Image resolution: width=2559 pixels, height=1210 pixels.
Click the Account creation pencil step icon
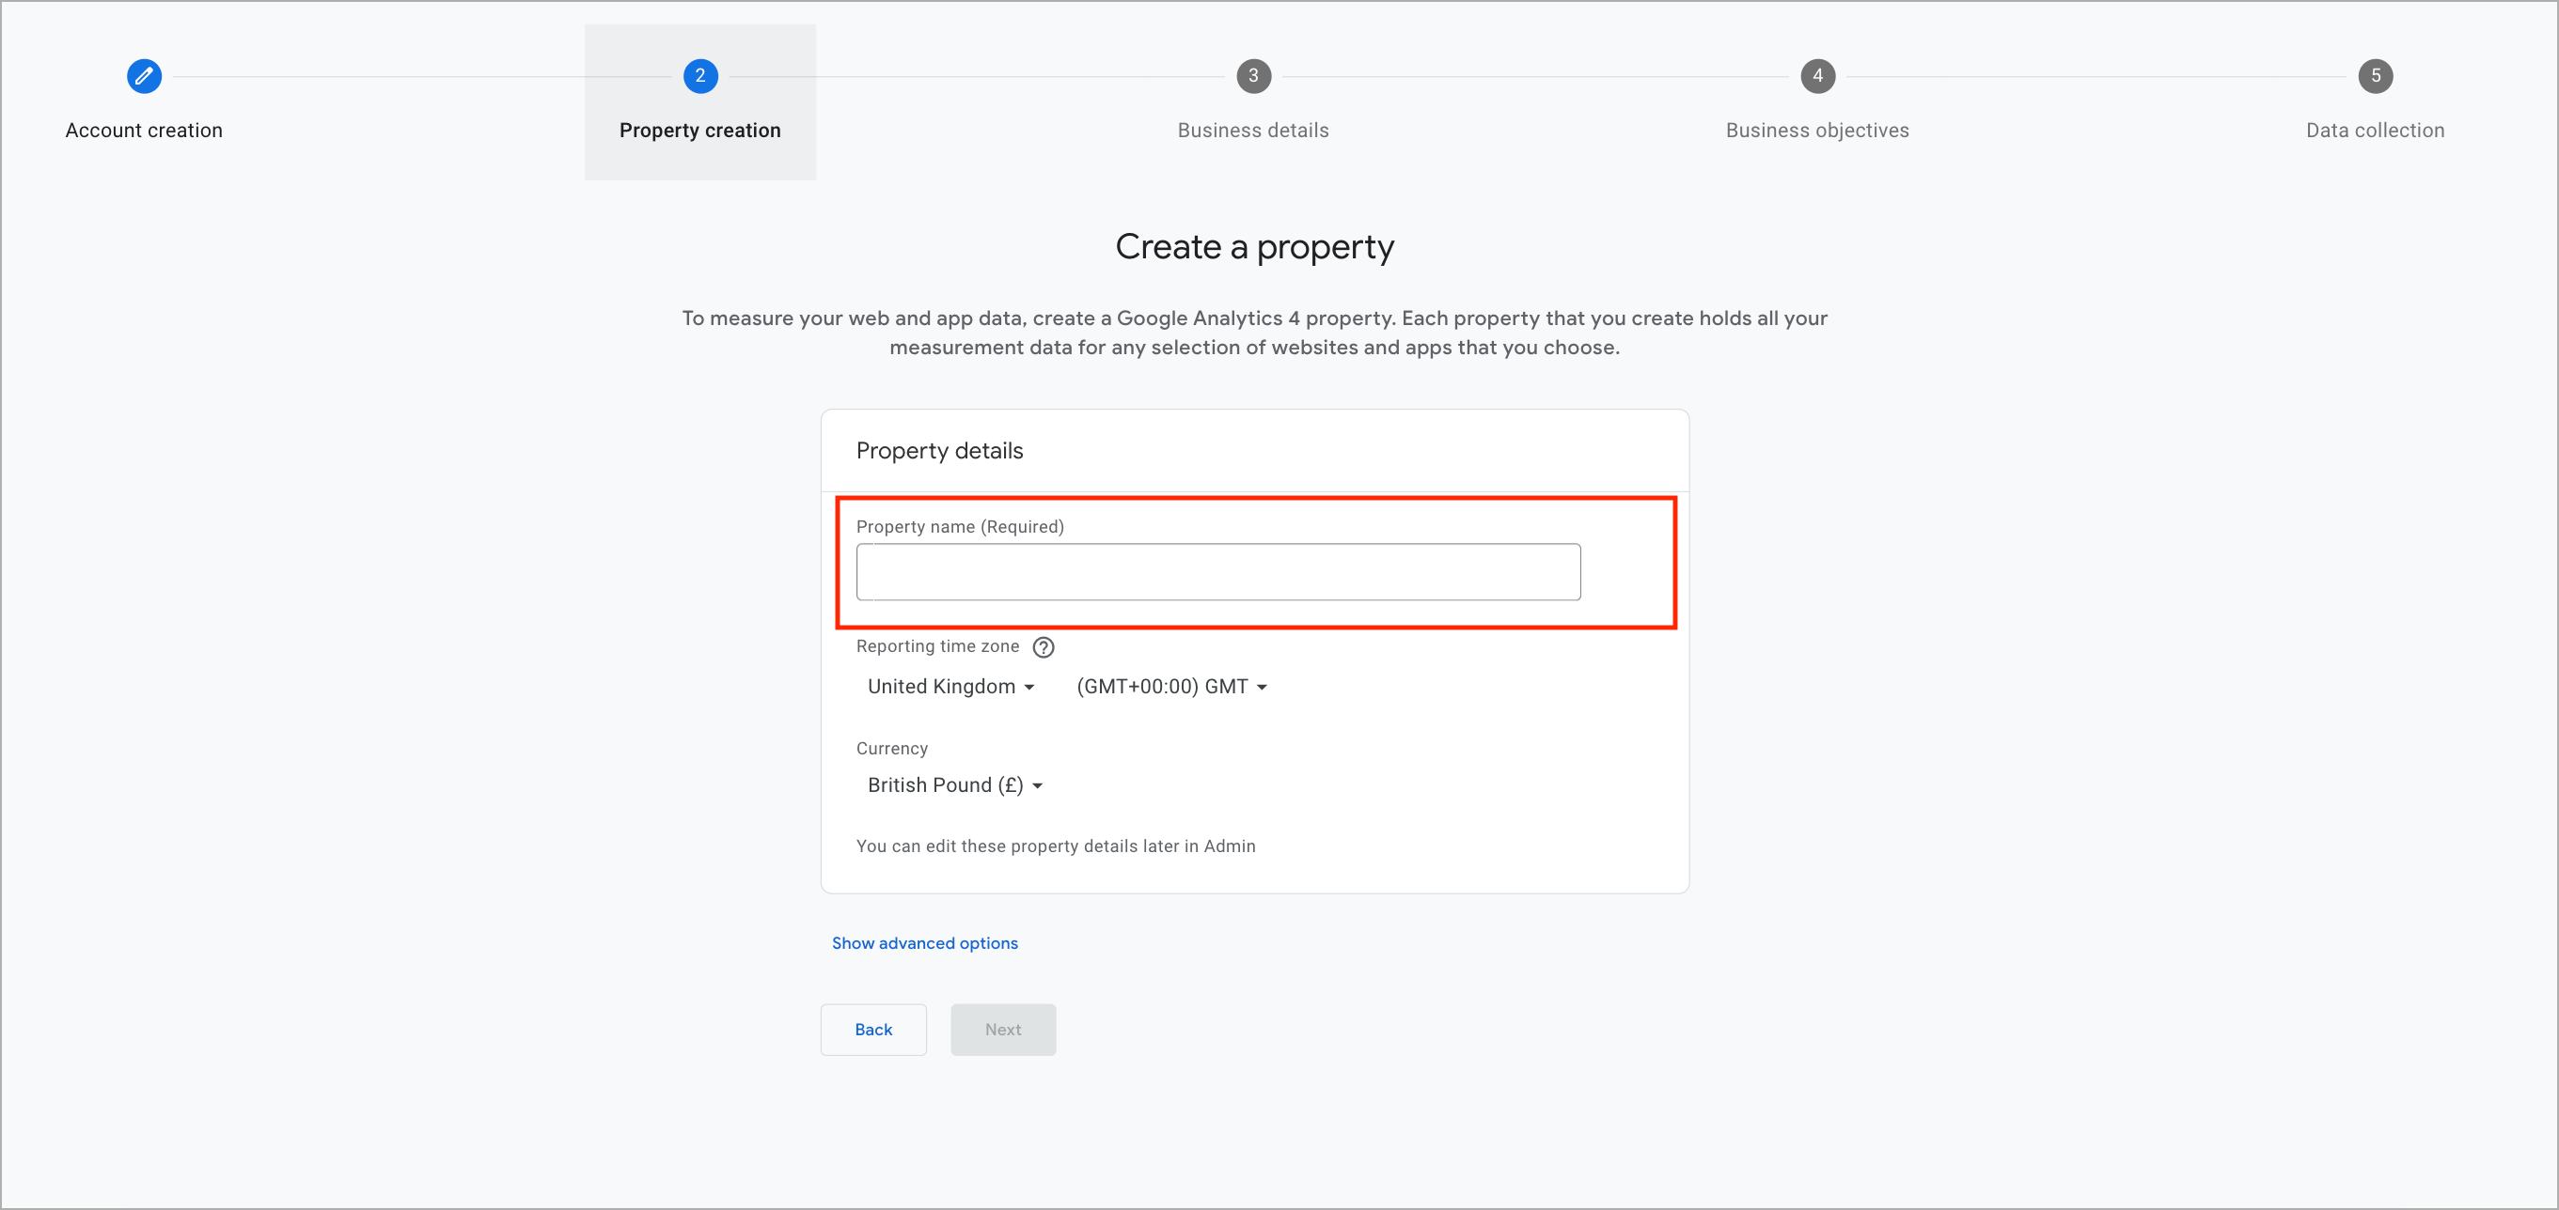click(x=144, y=76)
